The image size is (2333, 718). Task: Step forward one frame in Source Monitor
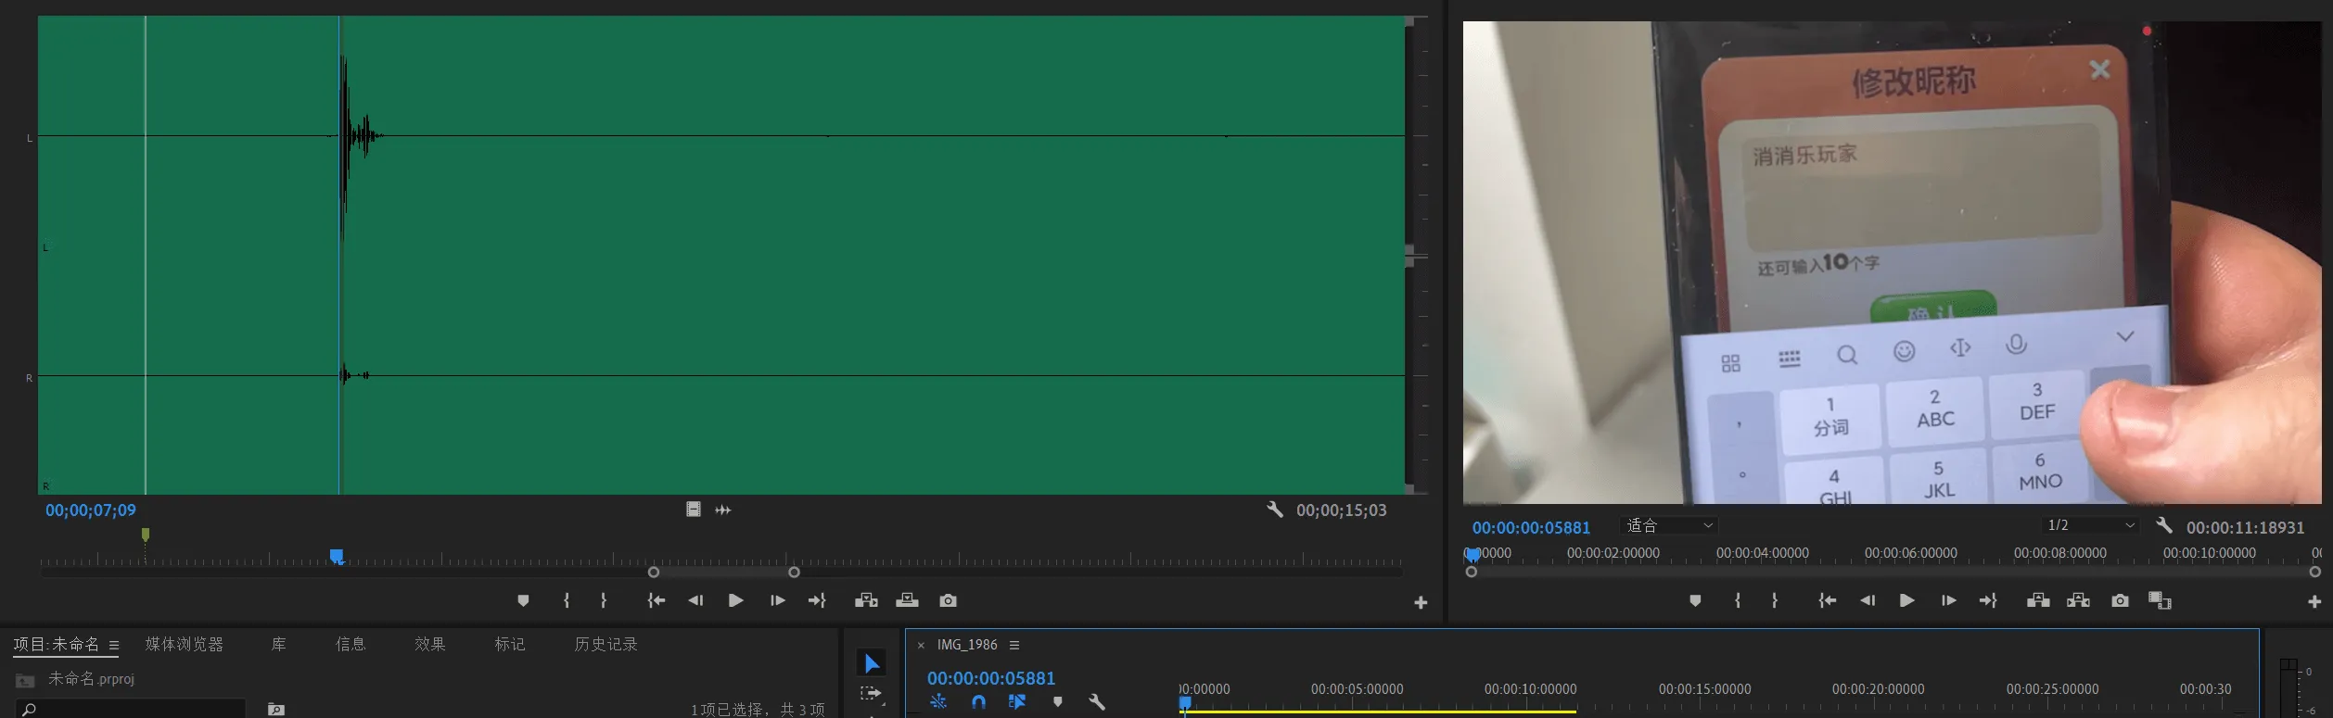point(777,600)
